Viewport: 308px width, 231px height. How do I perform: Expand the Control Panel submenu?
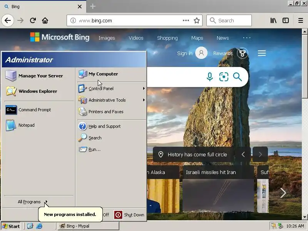click(x=112, y=89)
